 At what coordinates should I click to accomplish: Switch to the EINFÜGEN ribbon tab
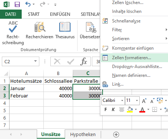click(x=60, y=14)
